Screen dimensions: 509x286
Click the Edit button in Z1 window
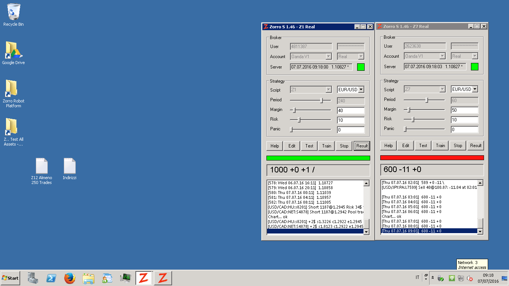[x=292, y=146]
